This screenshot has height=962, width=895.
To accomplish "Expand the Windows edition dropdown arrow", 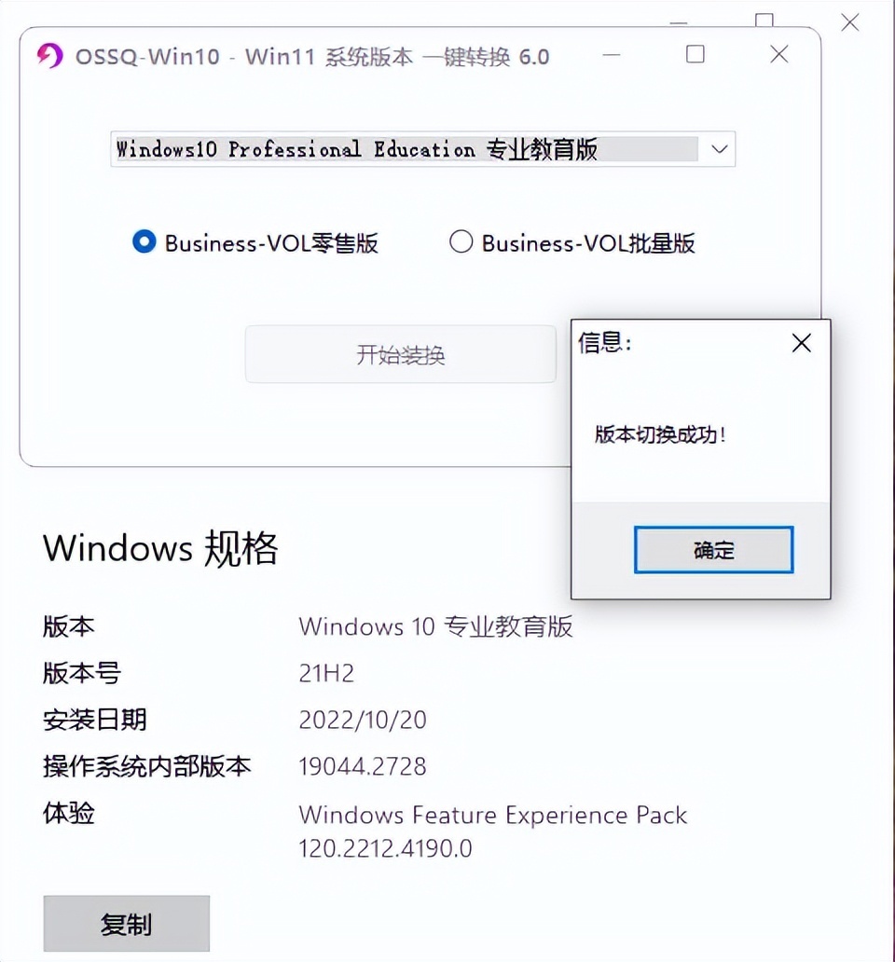I will [719, 149].
